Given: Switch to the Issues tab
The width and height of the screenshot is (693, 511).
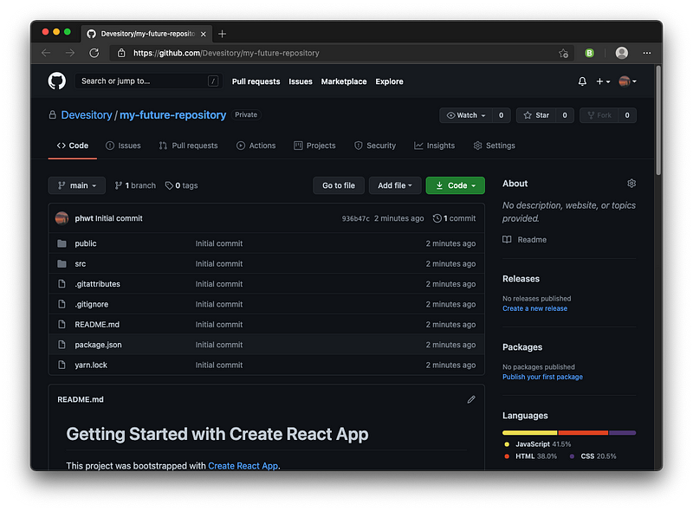Looking at the screenshot, I should point(123,146).
